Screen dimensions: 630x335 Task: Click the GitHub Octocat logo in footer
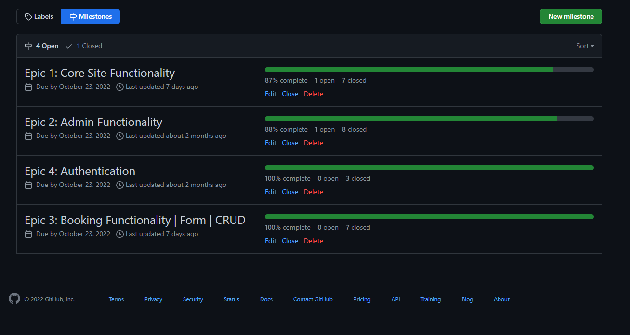(14, 298)
